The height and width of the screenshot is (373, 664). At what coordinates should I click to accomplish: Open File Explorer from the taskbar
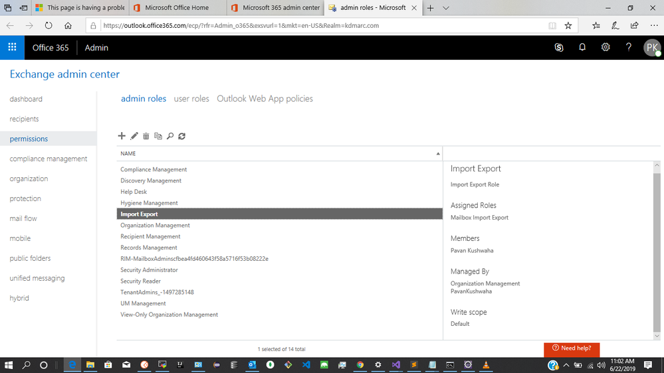click(x=90, y=365)
